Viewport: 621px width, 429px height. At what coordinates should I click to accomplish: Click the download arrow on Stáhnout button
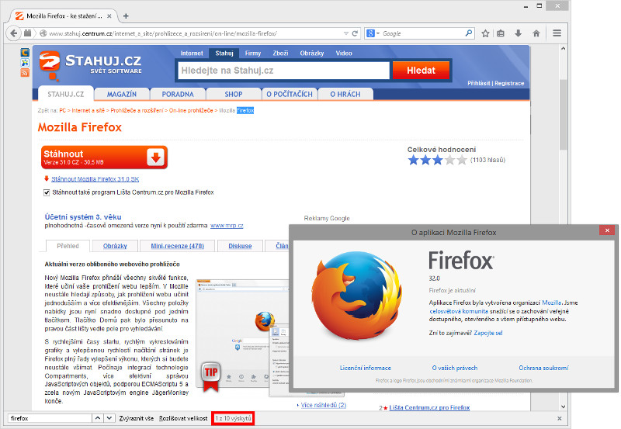156,157
